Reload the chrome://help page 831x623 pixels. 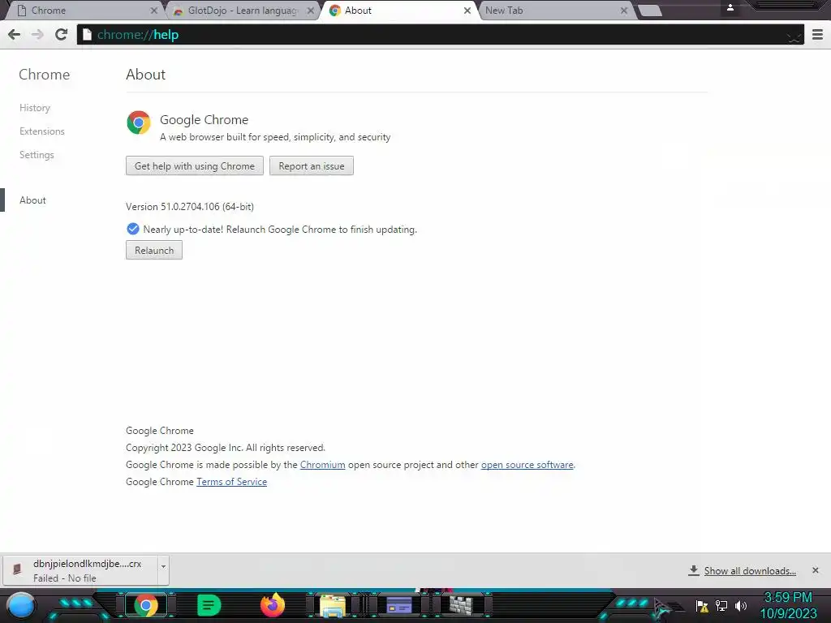pos(62,34)
